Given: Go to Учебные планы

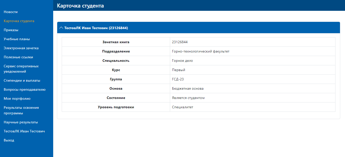Looking at the screenshot, I should tap(17, 39).
